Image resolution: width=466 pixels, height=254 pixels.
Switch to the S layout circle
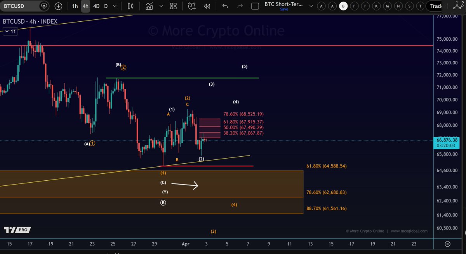pos(409,6)
